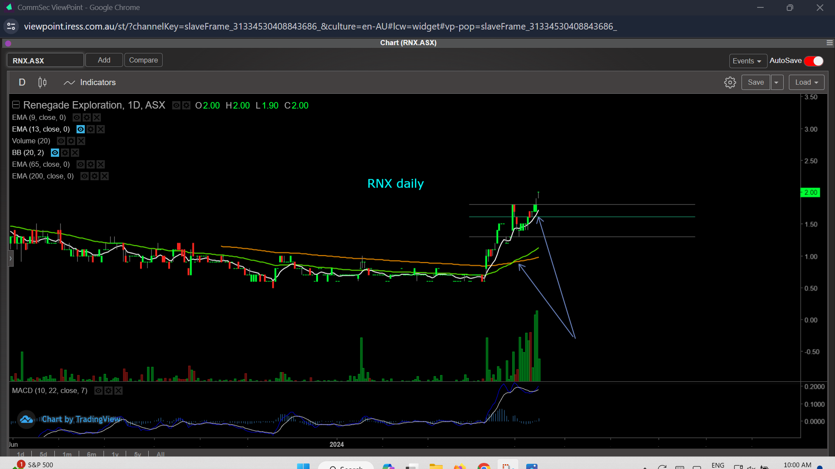The width and height of the screenshot is (835, 469).
Task: Open the Load dropdown
Action: coord(806,83)
